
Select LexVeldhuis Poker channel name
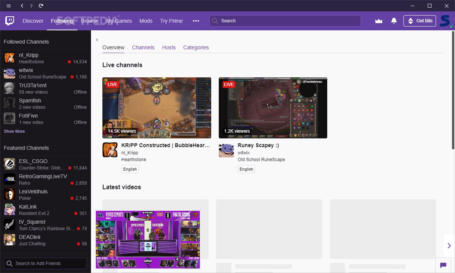[x=33, y=191]
